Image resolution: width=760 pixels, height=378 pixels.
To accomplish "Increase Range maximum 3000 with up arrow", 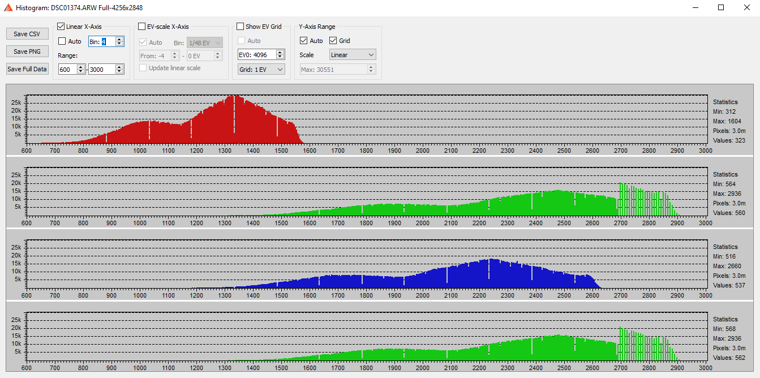I will (119, 67).
